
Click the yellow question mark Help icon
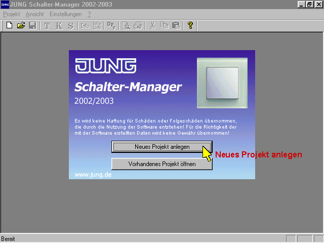[x=190, y=25]
